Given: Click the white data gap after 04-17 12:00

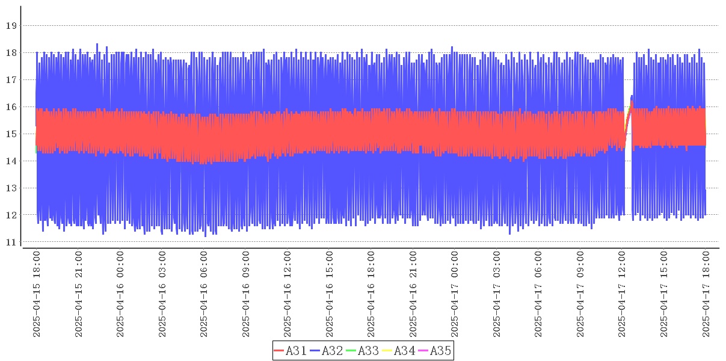Looking at the screenshot, I should coord(627,180).
